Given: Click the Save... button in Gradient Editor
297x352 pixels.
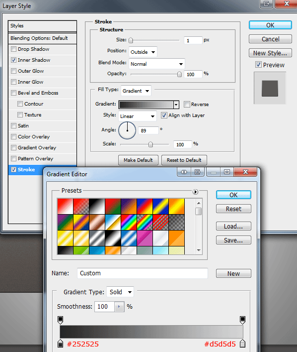Looking at the screenshot, I should click(x=233, y=240).
